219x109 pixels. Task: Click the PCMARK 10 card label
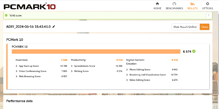point(19,47)
